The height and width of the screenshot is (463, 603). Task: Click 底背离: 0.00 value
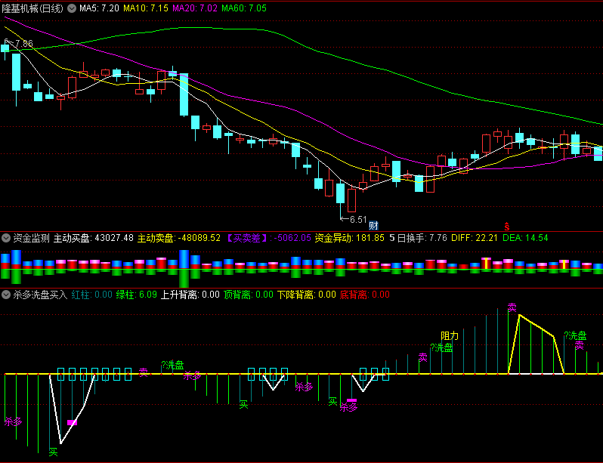point(365,295)
